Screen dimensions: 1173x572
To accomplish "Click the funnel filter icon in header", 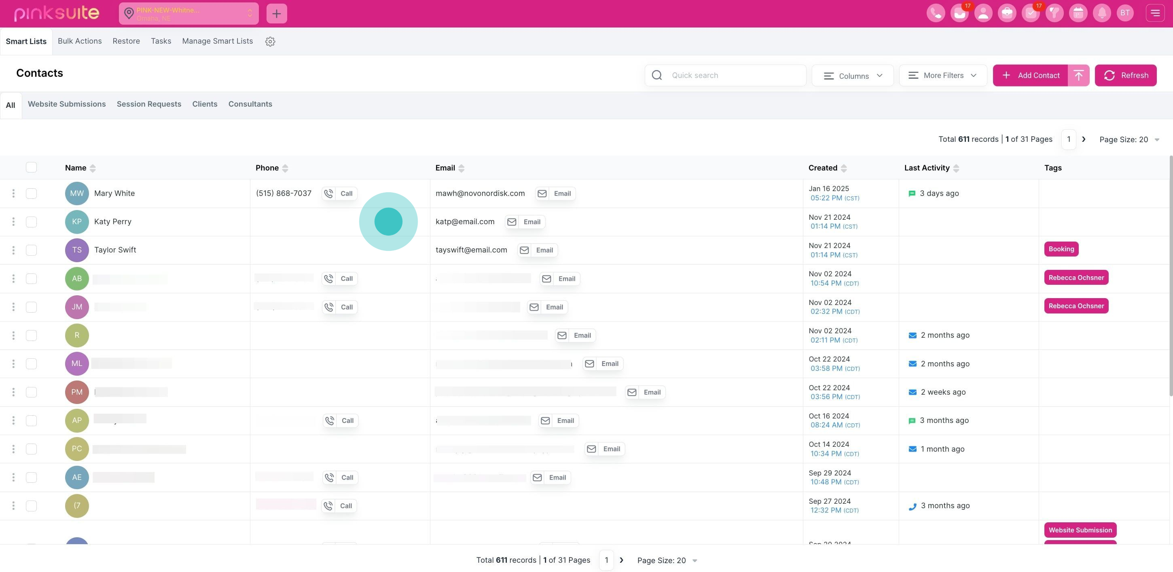I will [1054, 13].
